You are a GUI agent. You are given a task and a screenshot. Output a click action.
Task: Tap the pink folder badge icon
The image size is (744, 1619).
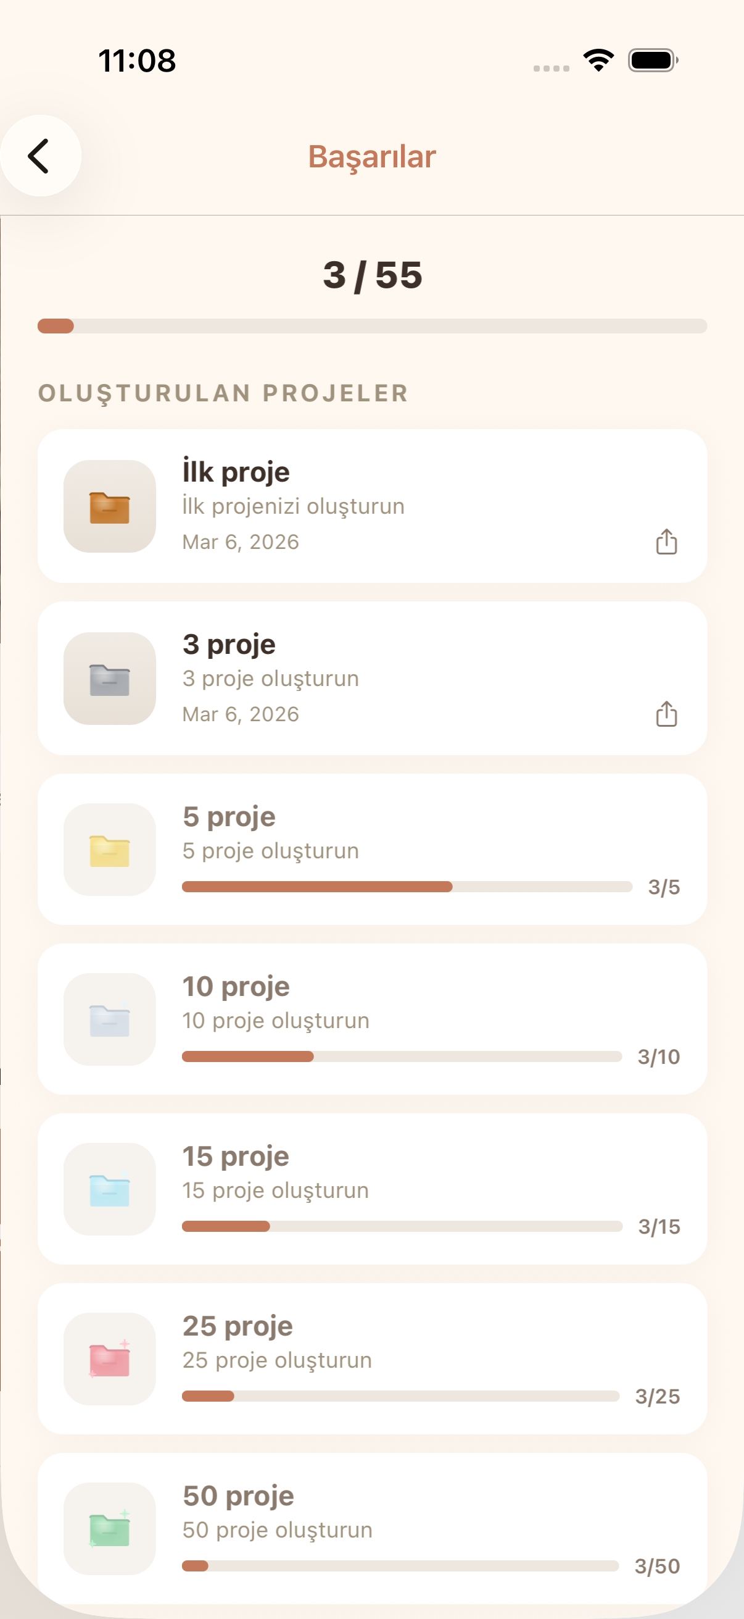110,1359
